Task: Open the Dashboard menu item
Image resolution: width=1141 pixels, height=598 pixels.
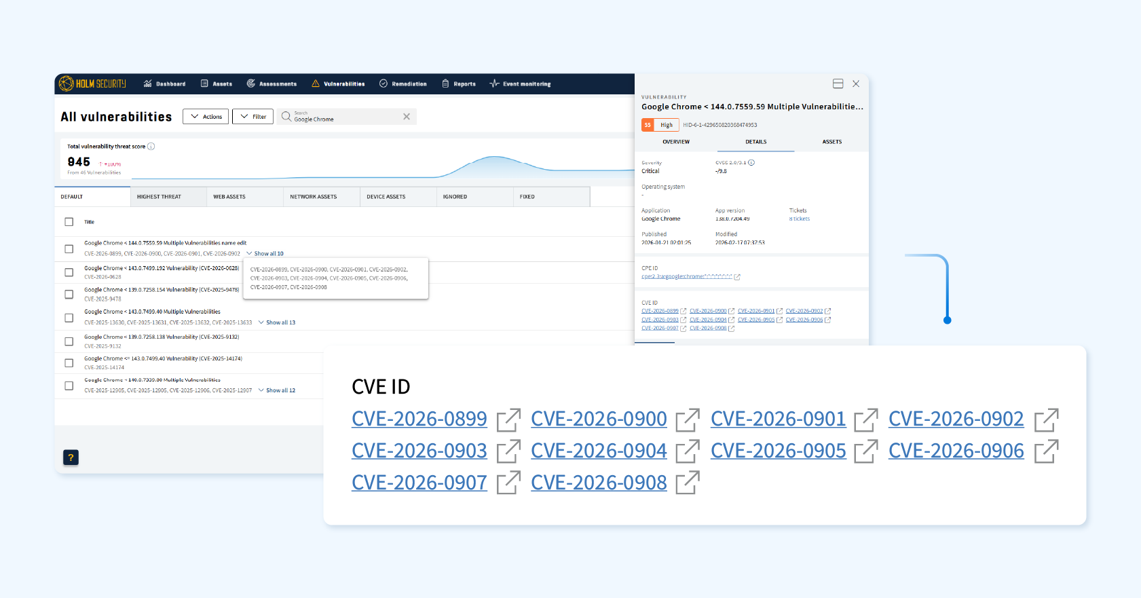Action: 164,84
